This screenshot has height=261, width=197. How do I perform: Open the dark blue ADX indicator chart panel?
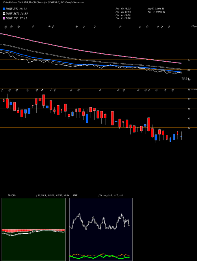(x=101, y=229)
